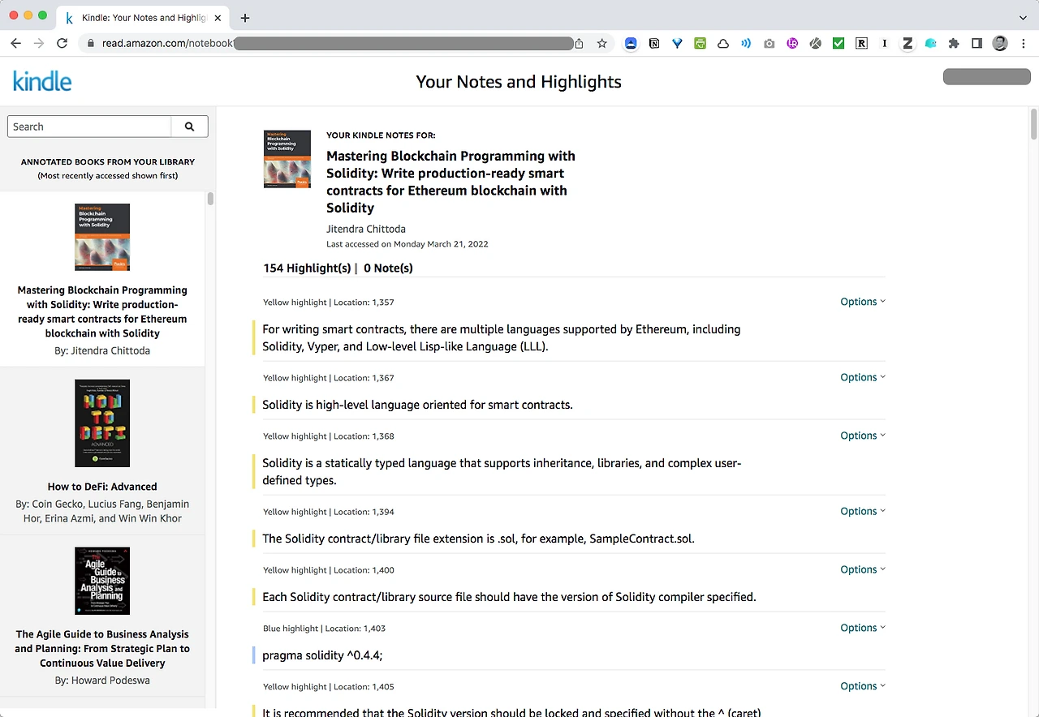Open the Z extension in toolbar
This screenshot has width=1039, height=717.
[908, 44]
